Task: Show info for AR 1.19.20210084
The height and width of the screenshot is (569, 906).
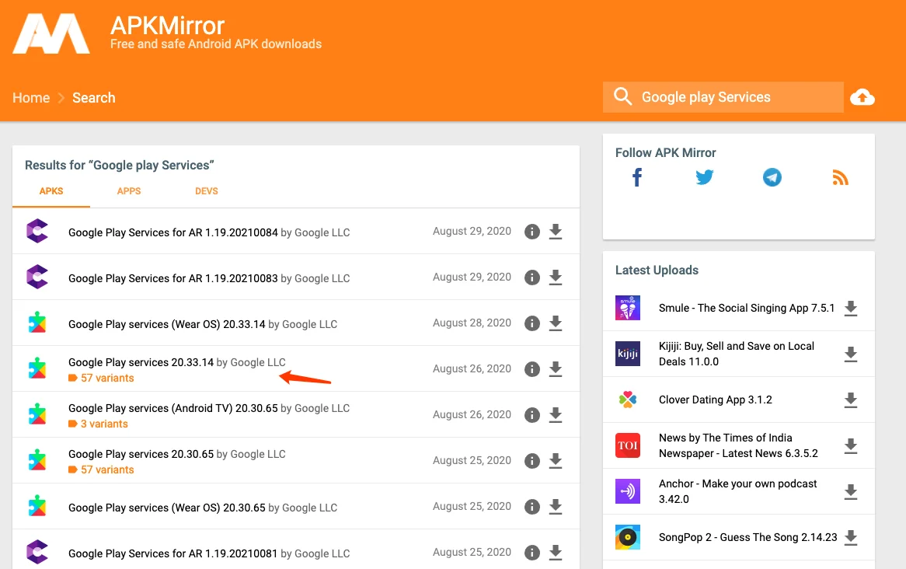Action: pyautogui.click(x=532, y=232)
